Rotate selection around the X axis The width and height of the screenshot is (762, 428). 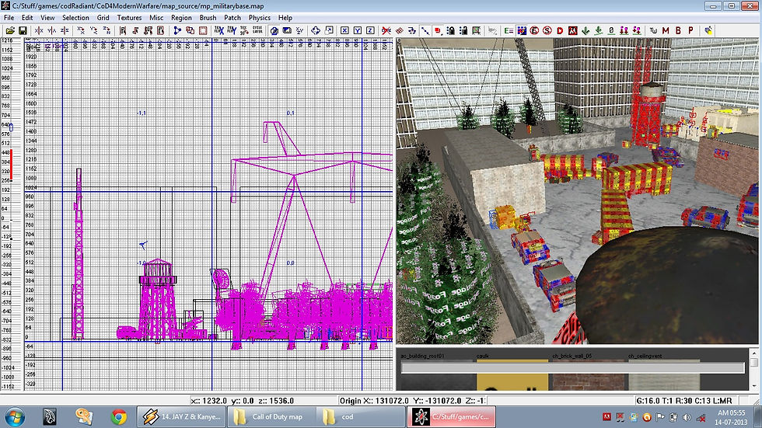coord(81,30)
